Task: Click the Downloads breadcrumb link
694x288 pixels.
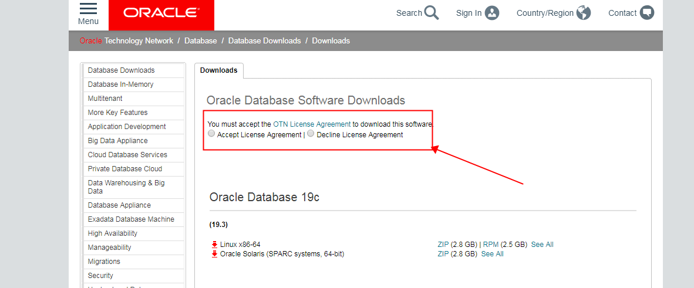Action: tap(331, 40)
